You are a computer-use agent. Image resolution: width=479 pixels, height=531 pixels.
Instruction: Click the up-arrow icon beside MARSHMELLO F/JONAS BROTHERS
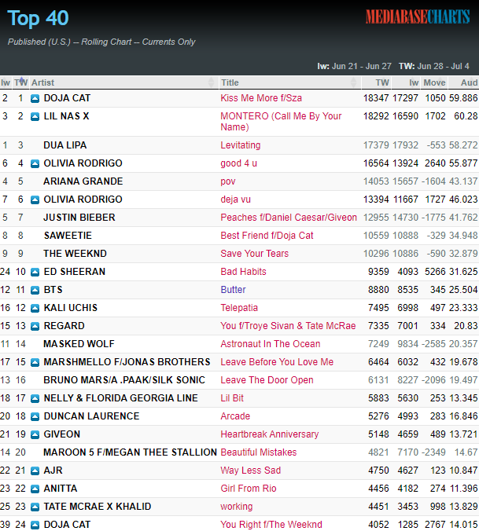35,363
